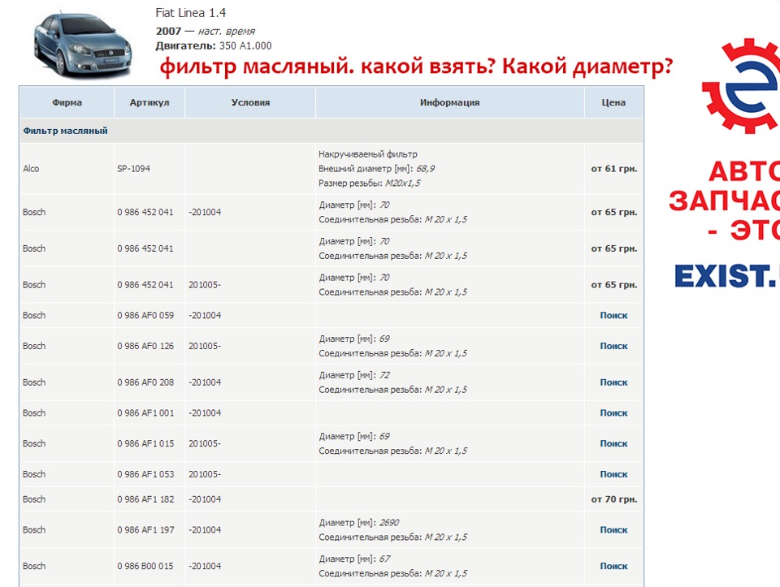Screen dimensions: 780x587
Task: Open Поиск link for 0 986 B00 015
Action: coord(613,566)
